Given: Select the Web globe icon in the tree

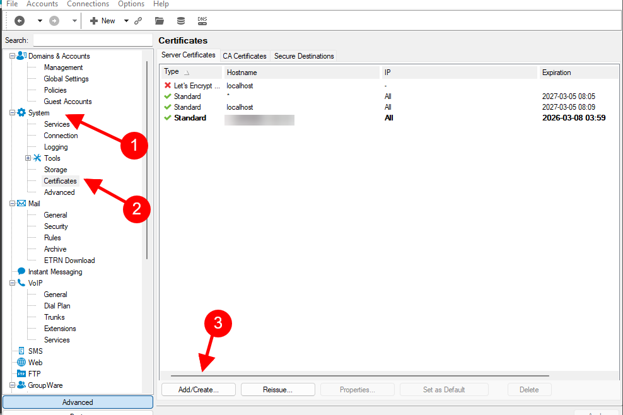Looking at the screenshot, I should click(21, 363).
